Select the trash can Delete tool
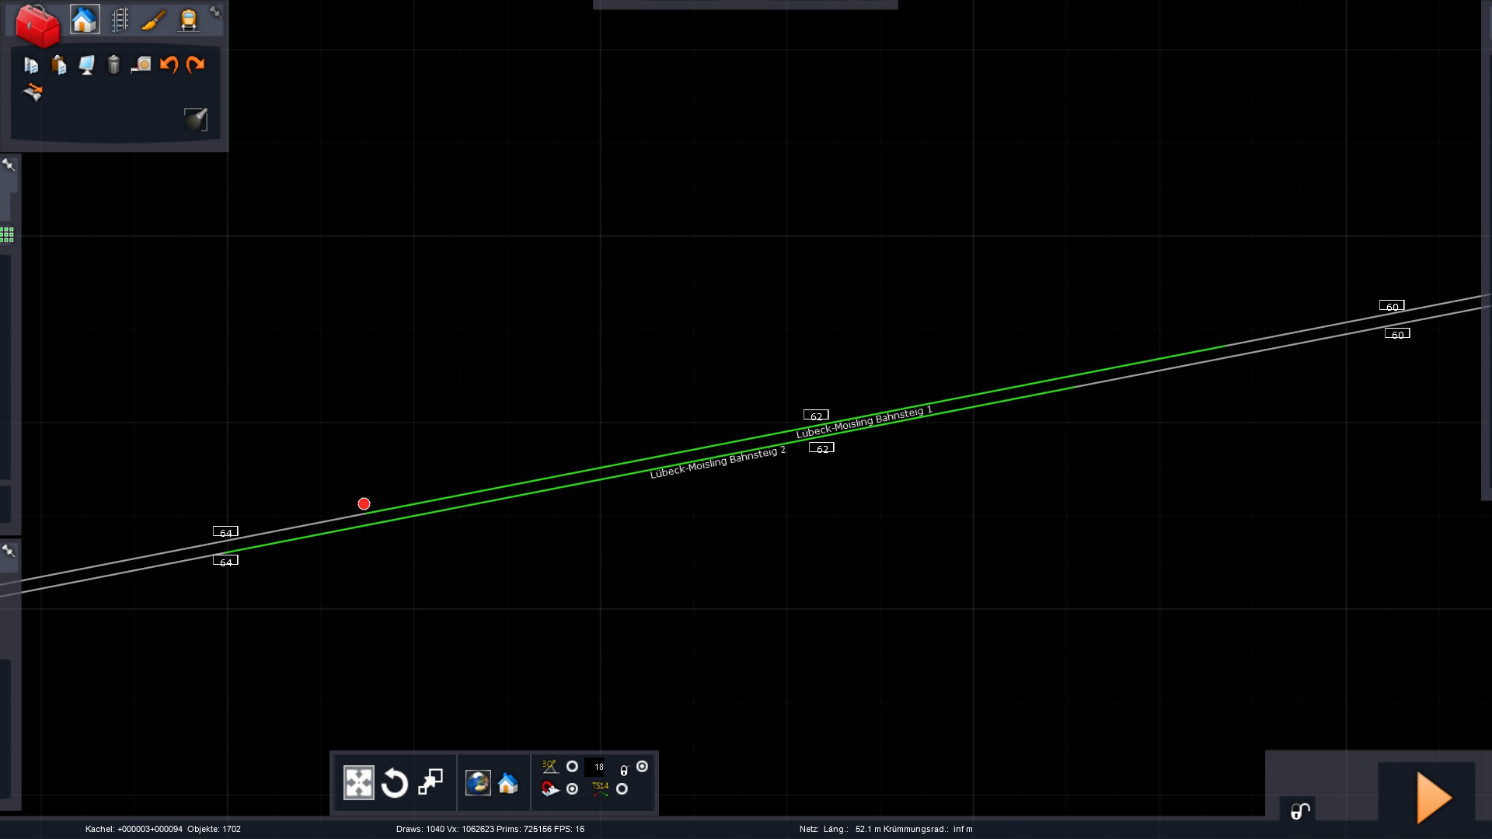Viewport: 1492px width, 839px height. [x=113, y=64]
